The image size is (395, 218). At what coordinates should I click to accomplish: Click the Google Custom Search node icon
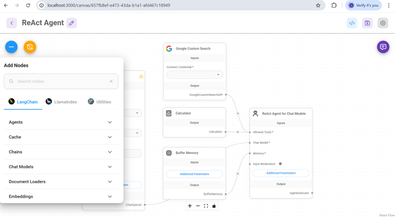tap(169, 49)
